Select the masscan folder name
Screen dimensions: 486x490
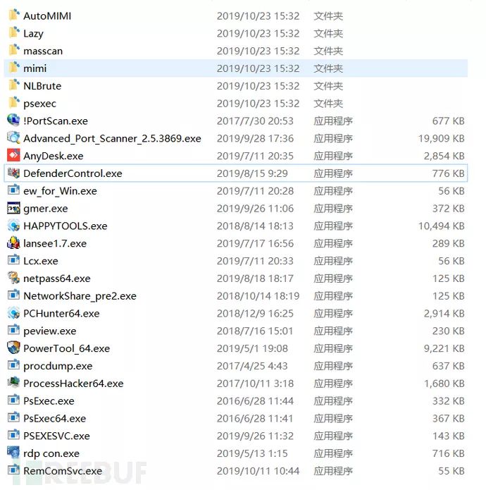point(43,51)
